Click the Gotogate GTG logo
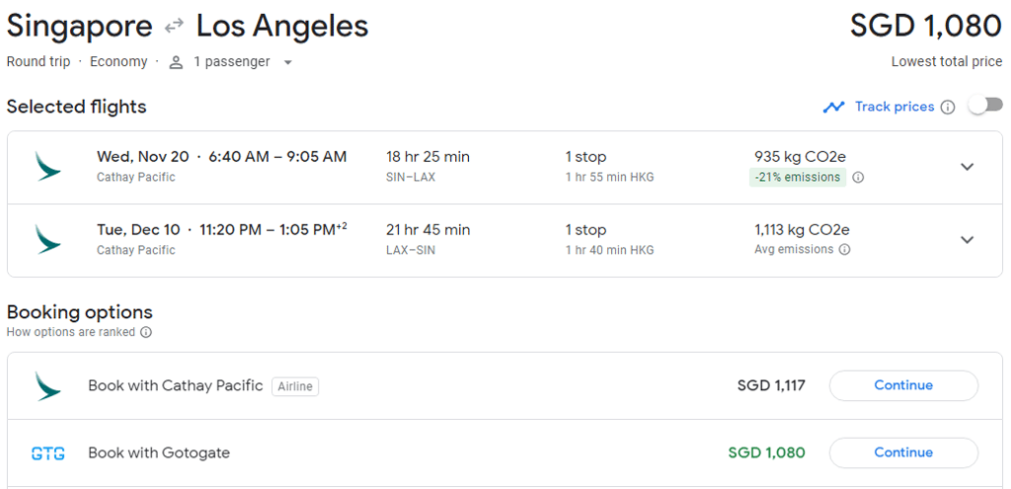 tap(47, 453)
